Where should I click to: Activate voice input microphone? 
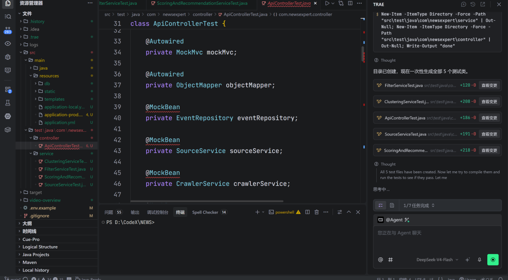(479, 260)
